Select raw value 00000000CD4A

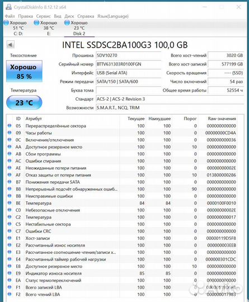point(220,133)
